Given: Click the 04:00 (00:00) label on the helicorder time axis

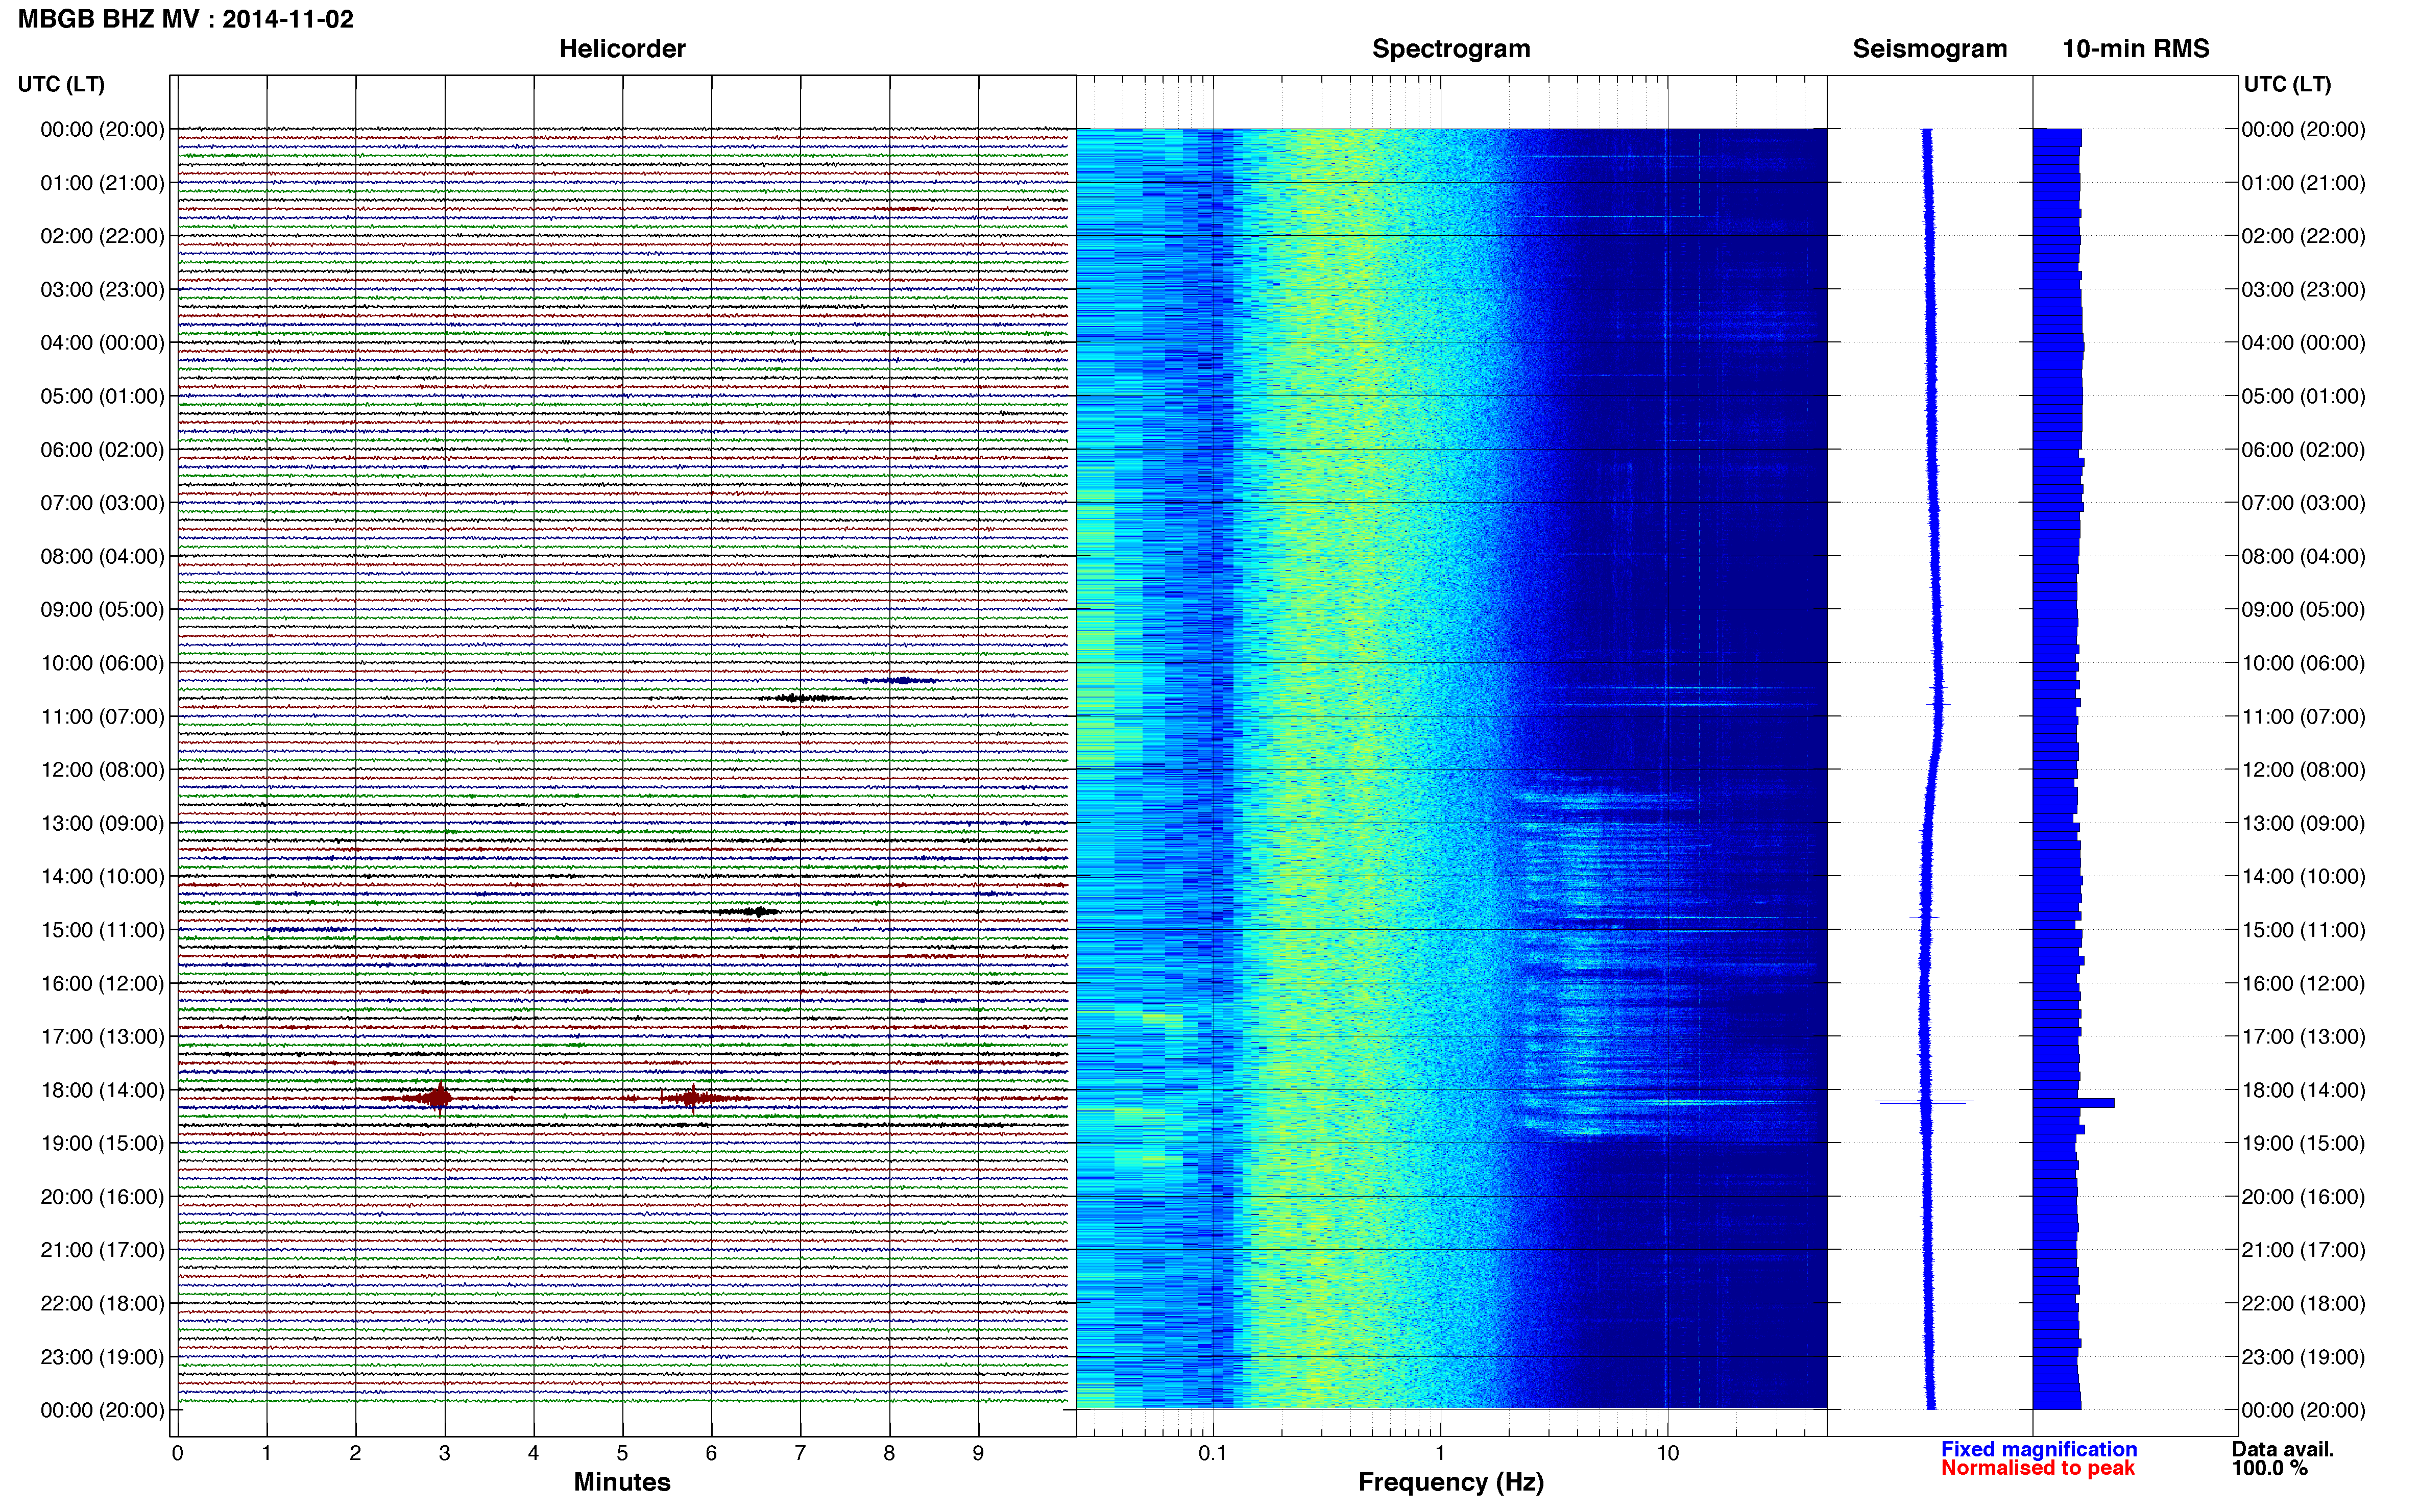Looking at the screenshot, I should pyautogui.click(x=102, y=343).
